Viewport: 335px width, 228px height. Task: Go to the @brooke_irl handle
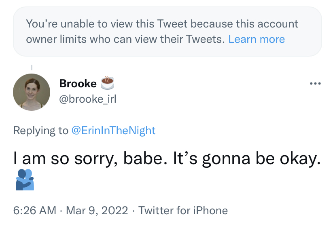click(x=87, y=99)
